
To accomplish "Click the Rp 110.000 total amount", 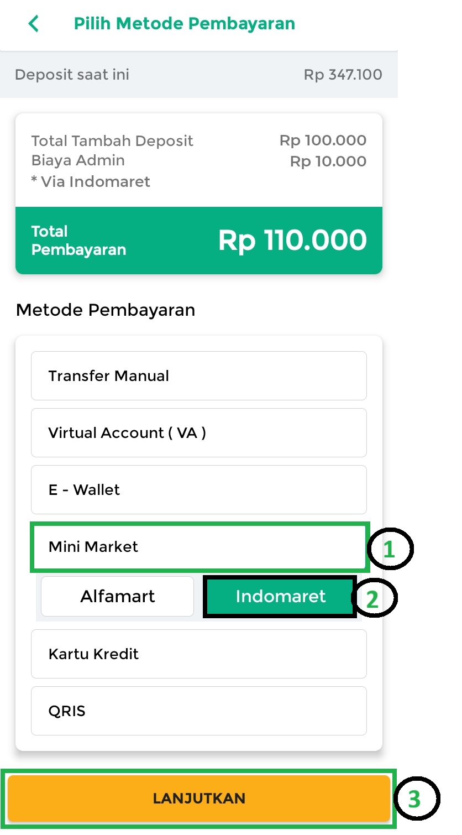I will 292,241.
